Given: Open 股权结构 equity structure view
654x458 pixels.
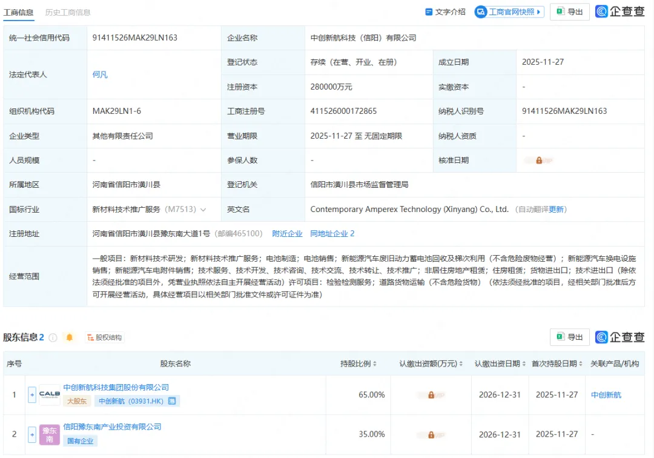Looking at the screenshot, I should tap(104, 337).
